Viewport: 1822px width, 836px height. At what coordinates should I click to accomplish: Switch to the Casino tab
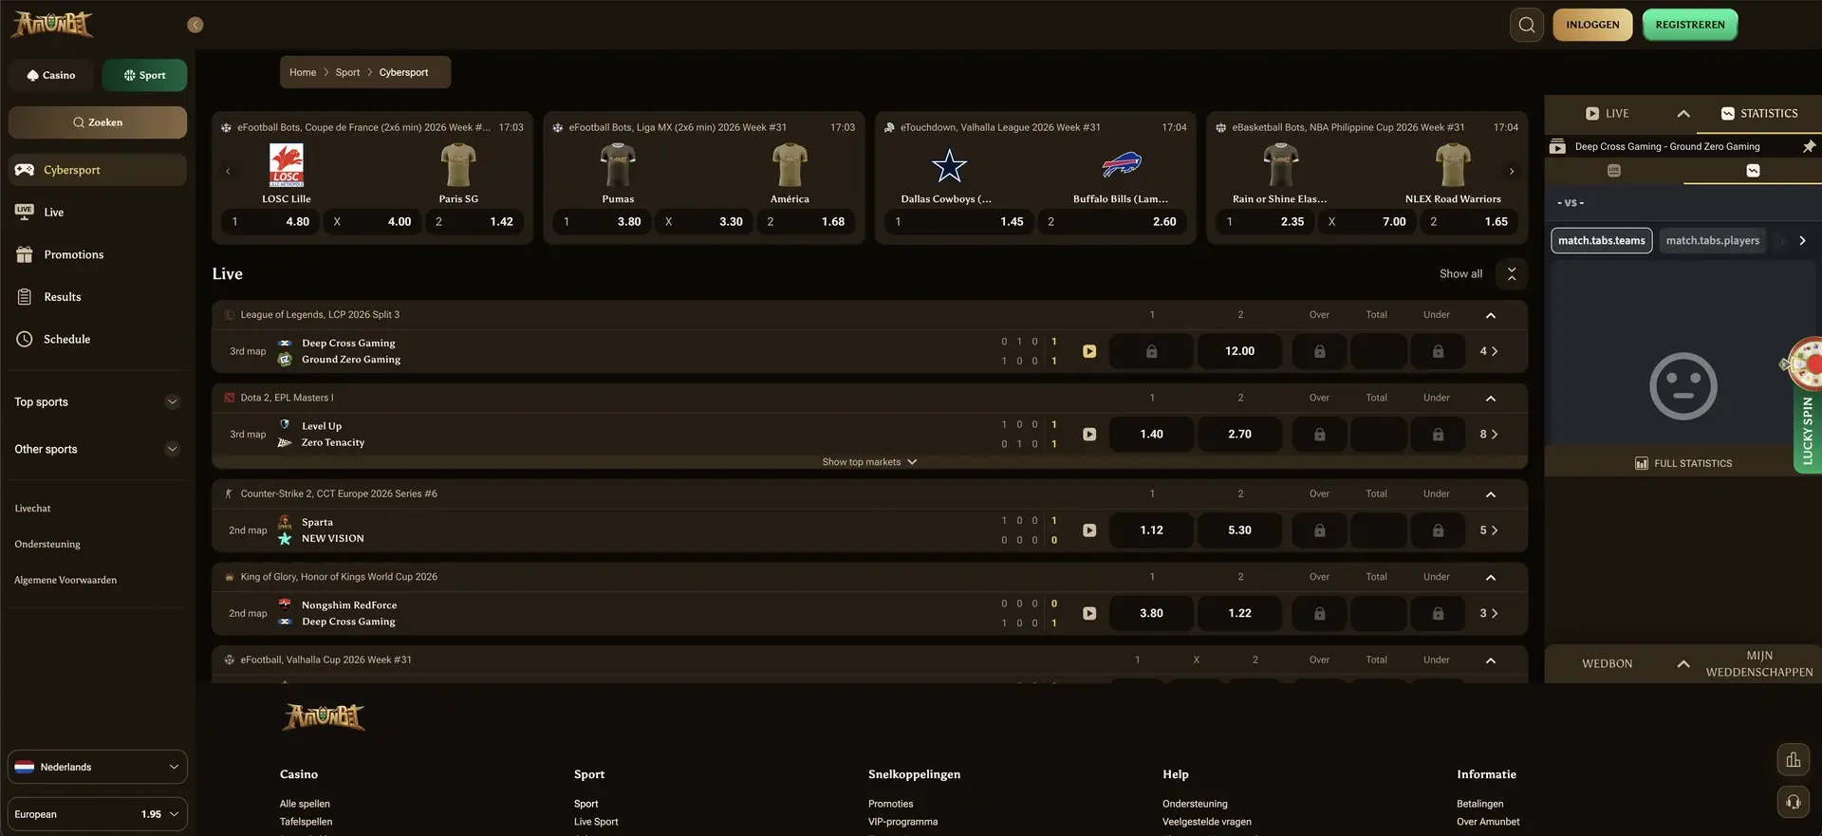[x=51, y=75]
